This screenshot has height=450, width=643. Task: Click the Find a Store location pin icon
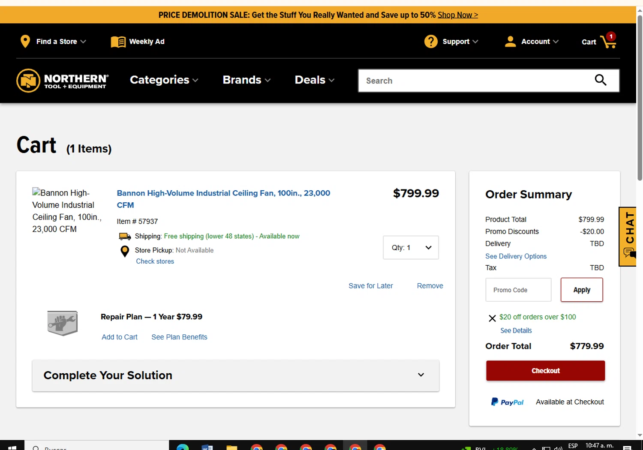click(x=25, y=42)
